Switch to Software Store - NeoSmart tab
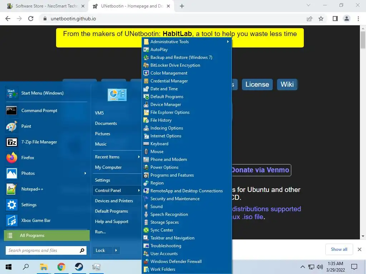The image size is (366, 274). point(46,6)
